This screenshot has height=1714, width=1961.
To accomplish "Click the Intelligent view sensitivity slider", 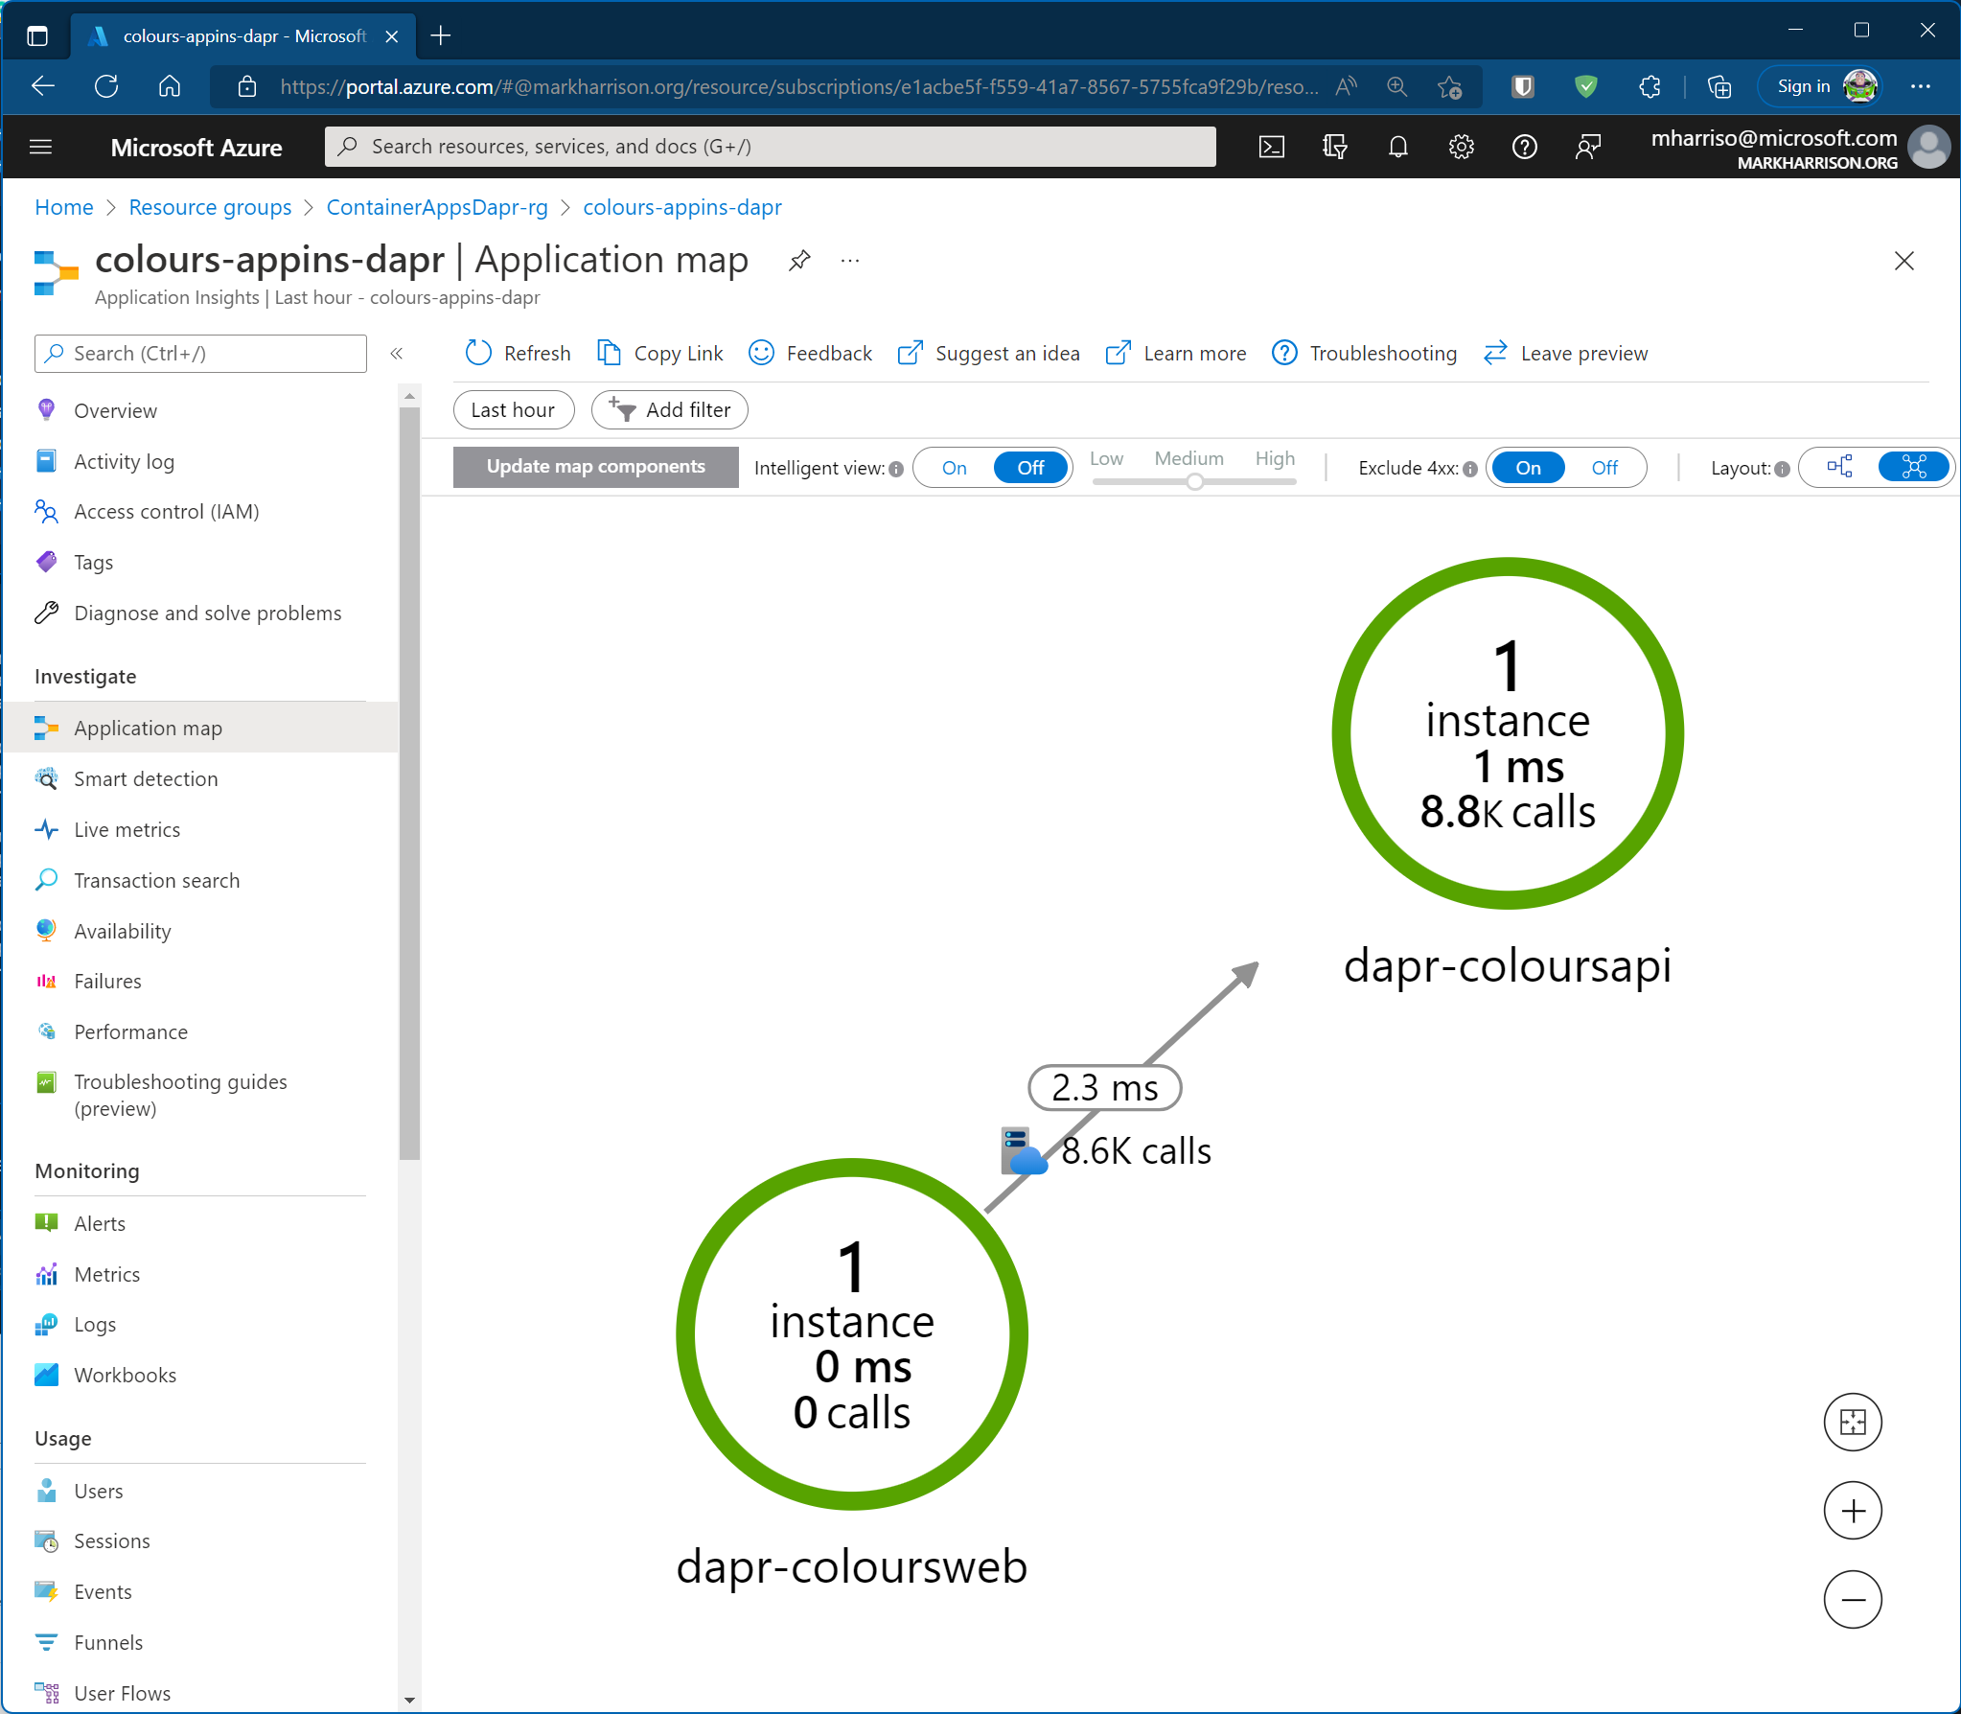I will (x=1194, y=482).
